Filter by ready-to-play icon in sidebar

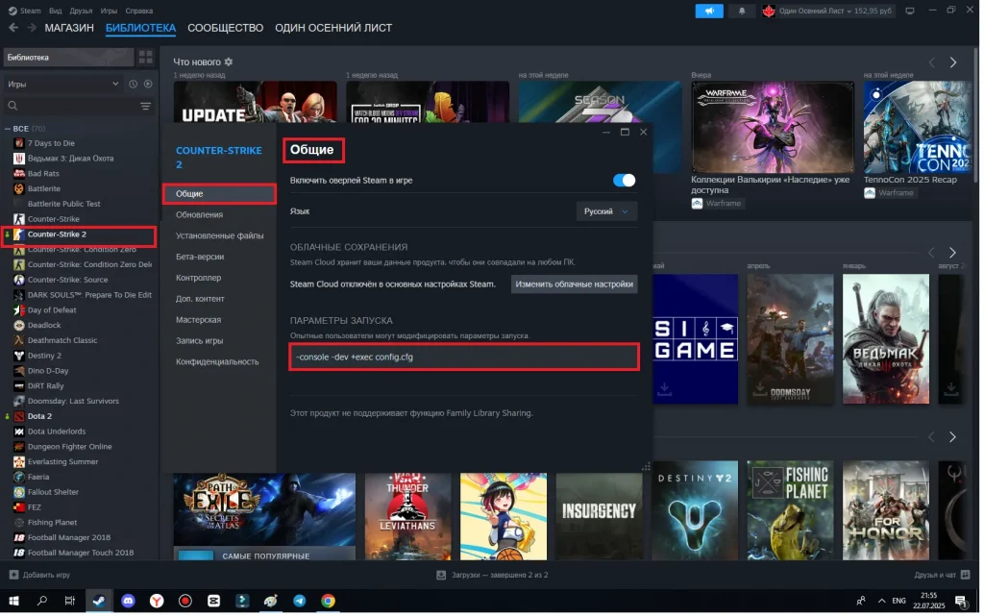click(148, 84)
